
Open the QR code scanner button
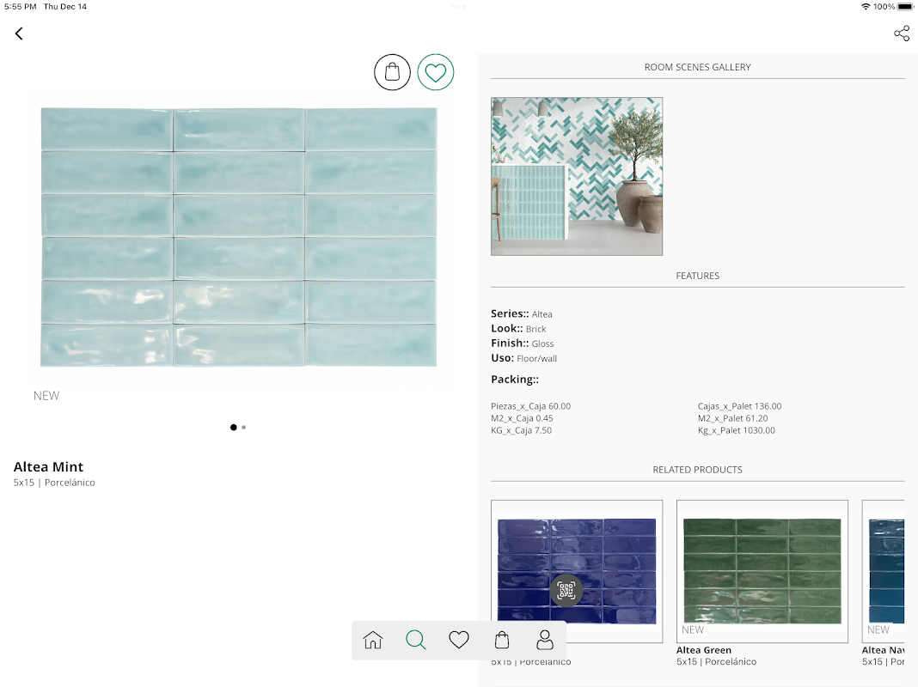(566, 591)
